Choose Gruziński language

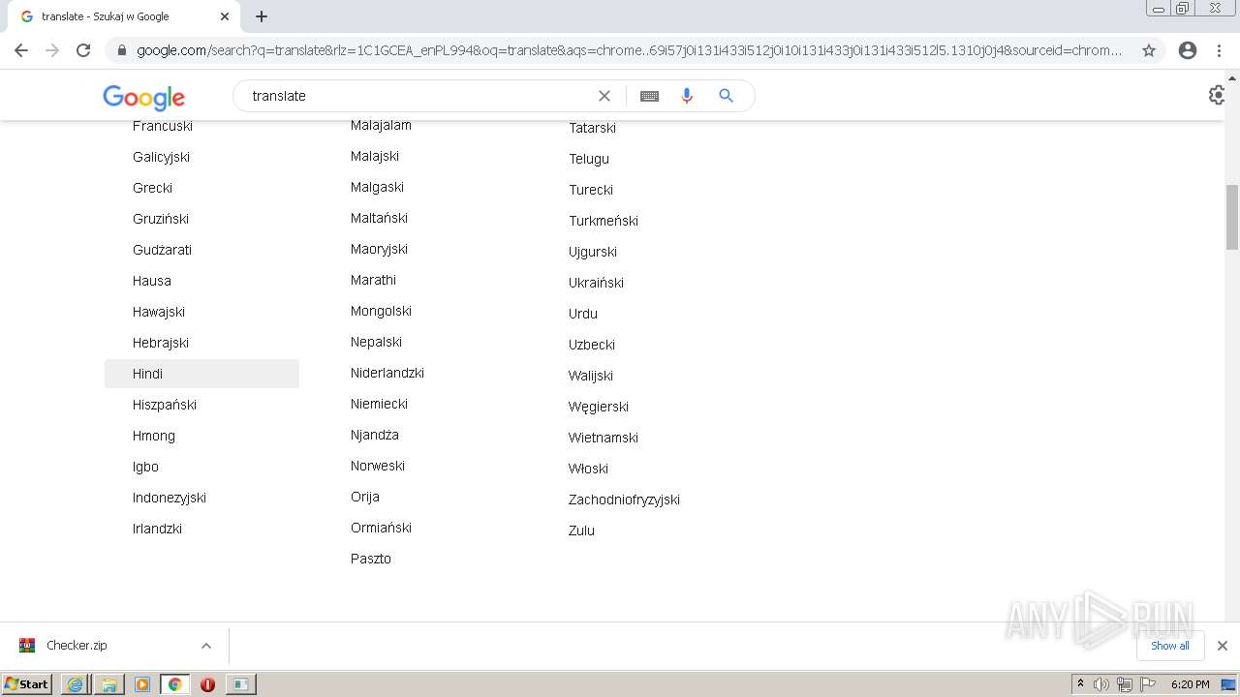coord(161,219)
